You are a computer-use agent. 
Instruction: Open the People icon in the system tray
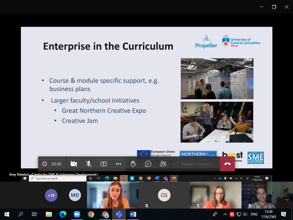(x=215, y=214)
